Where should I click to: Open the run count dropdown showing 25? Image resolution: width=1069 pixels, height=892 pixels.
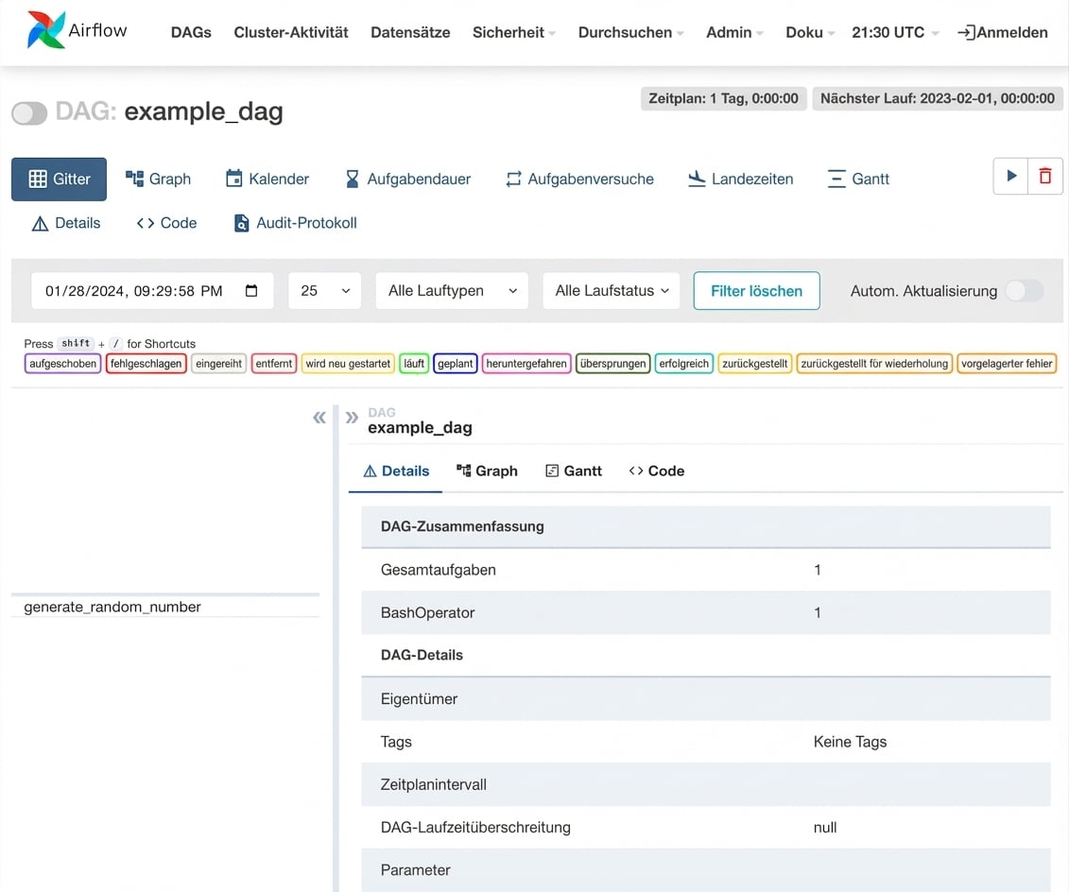(324, 291)
